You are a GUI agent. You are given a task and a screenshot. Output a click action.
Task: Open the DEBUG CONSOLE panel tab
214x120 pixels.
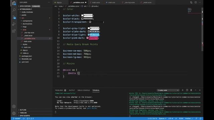pos(84,90)
